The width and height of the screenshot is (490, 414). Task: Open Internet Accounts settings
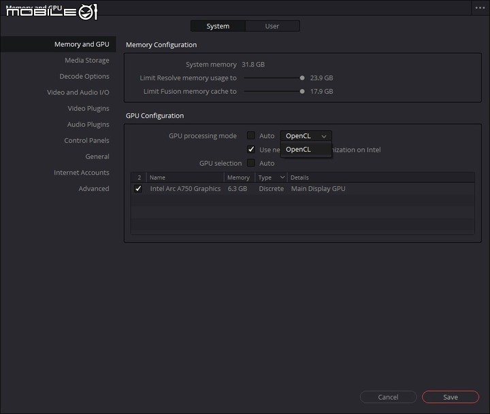click(x=81, y=173)
